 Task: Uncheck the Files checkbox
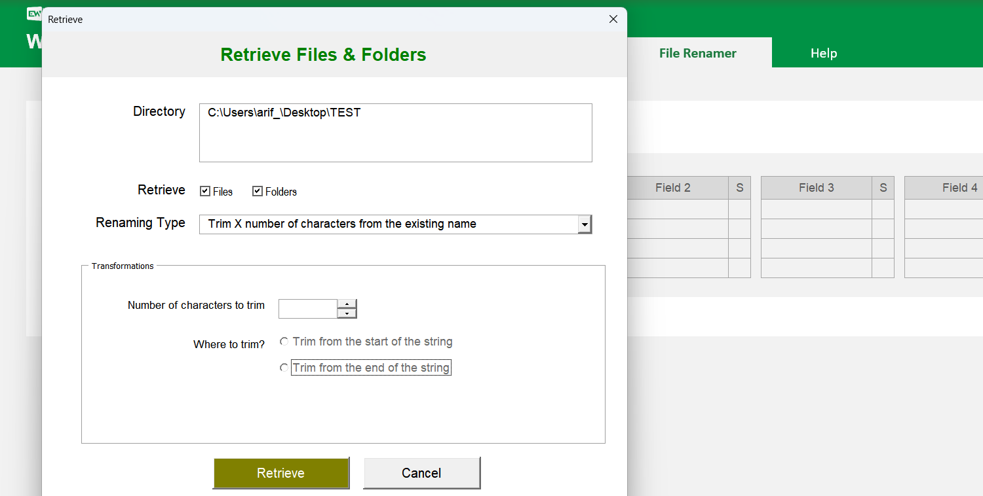(x=204, y=191)
